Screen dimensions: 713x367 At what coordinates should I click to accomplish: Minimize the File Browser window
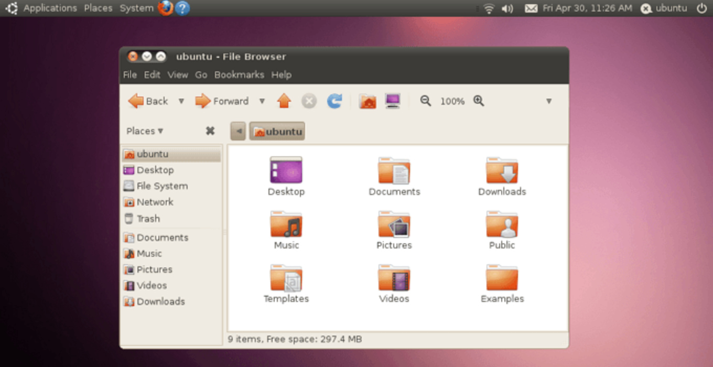coord(147,56)
